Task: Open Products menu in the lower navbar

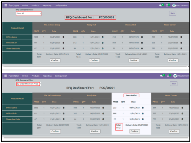Action: tap(36, 76)
